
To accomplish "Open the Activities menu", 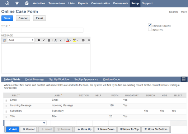I will click(x=39, y=3).
